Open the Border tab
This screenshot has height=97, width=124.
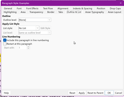51,12
